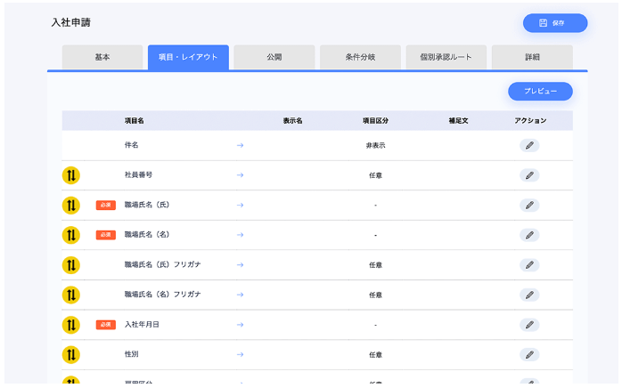Click reorder handle for 入社年月日
This screenshot has width=622, height=388.
(x=71, y=325)
